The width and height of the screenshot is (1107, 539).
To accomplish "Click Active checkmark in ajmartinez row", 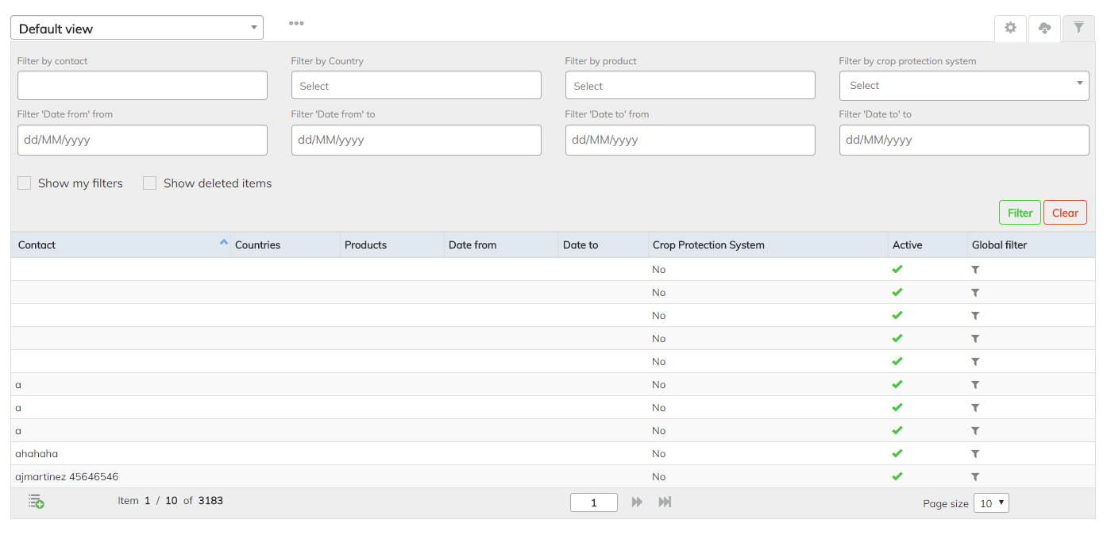I will pyautogui.click(x=897, y=477).
